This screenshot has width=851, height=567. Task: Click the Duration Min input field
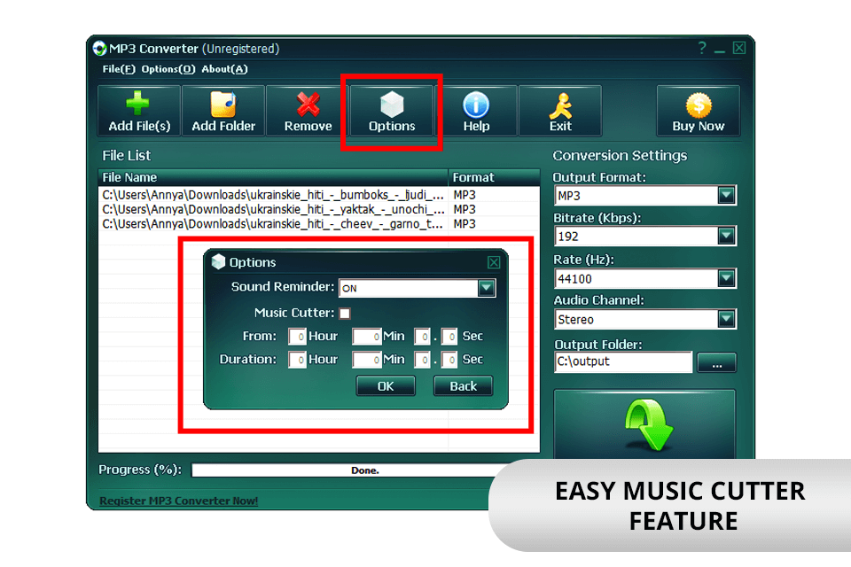pos(366,359)
